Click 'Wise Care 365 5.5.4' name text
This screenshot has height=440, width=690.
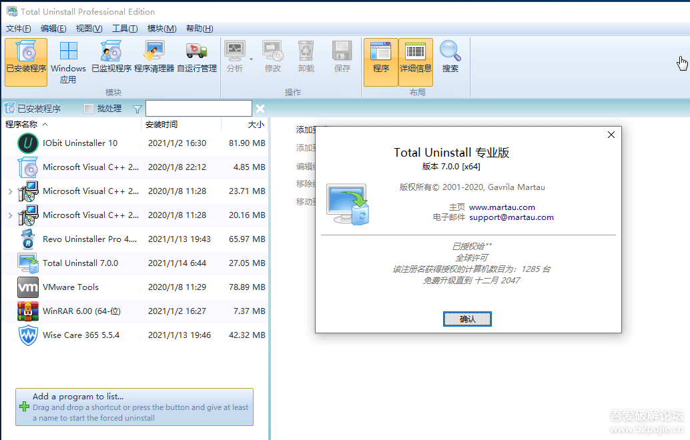pyautogui.click(x=81, y=335)
